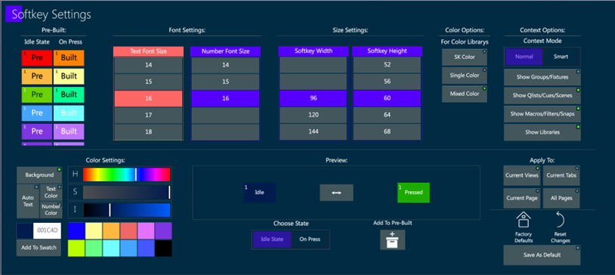Set text font size to 17
The width and height of the screenshot is (615, 275).
point(148,116)
